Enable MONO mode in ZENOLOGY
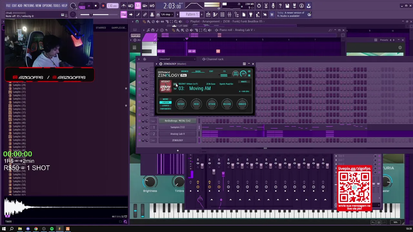 pyautogui.click(x=166, y=99)
